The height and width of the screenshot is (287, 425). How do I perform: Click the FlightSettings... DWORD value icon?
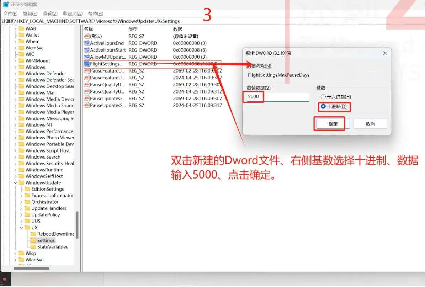coord(86,64)
